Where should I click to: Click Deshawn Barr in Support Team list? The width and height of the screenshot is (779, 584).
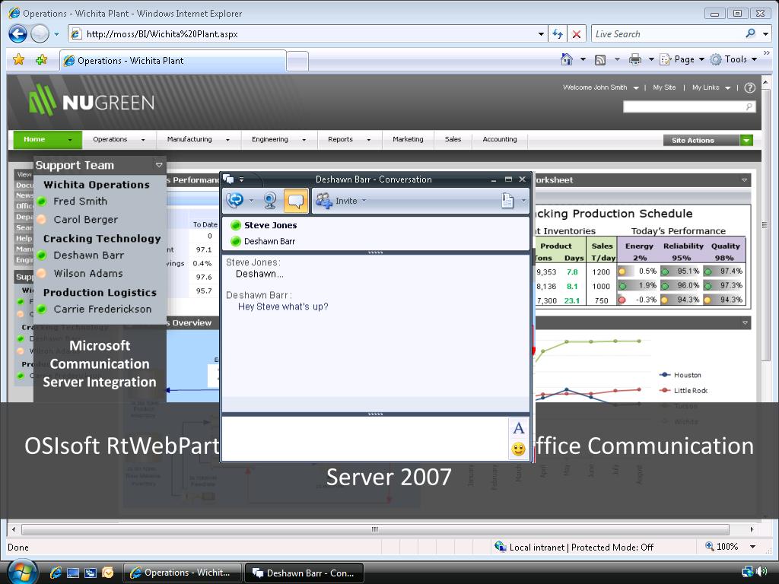click(x=88, y=255)
